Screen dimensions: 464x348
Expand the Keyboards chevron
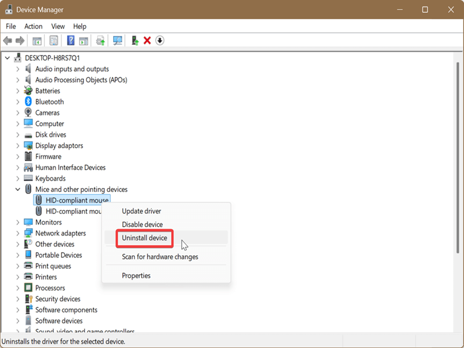[18, 179]
